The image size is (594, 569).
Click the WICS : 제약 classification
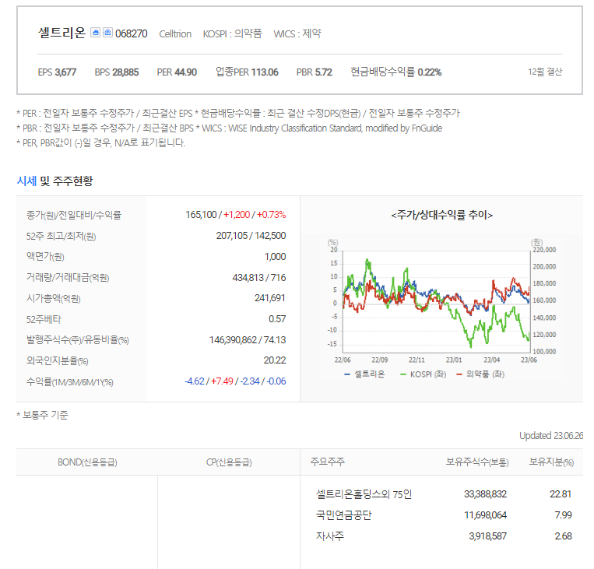pyautogui.click(x=297, y=33)
